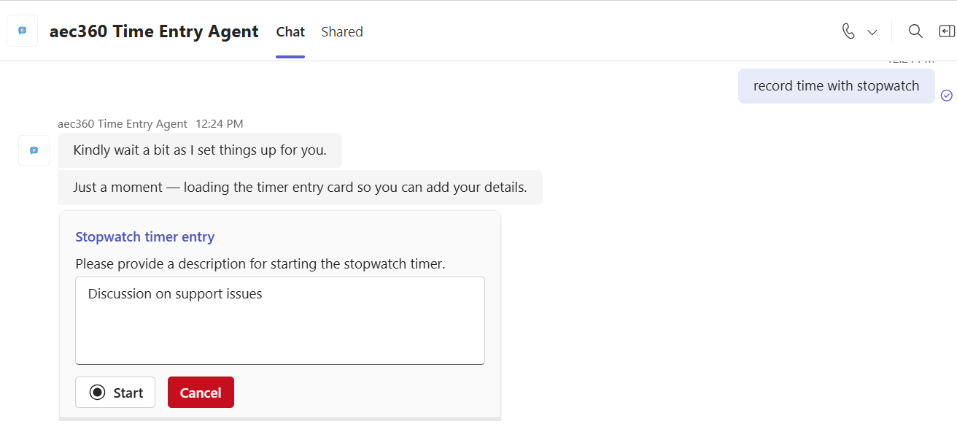The image size is (957, 440).
Task: Click the agent avatar in the chat header
Action: click(23, 31)
